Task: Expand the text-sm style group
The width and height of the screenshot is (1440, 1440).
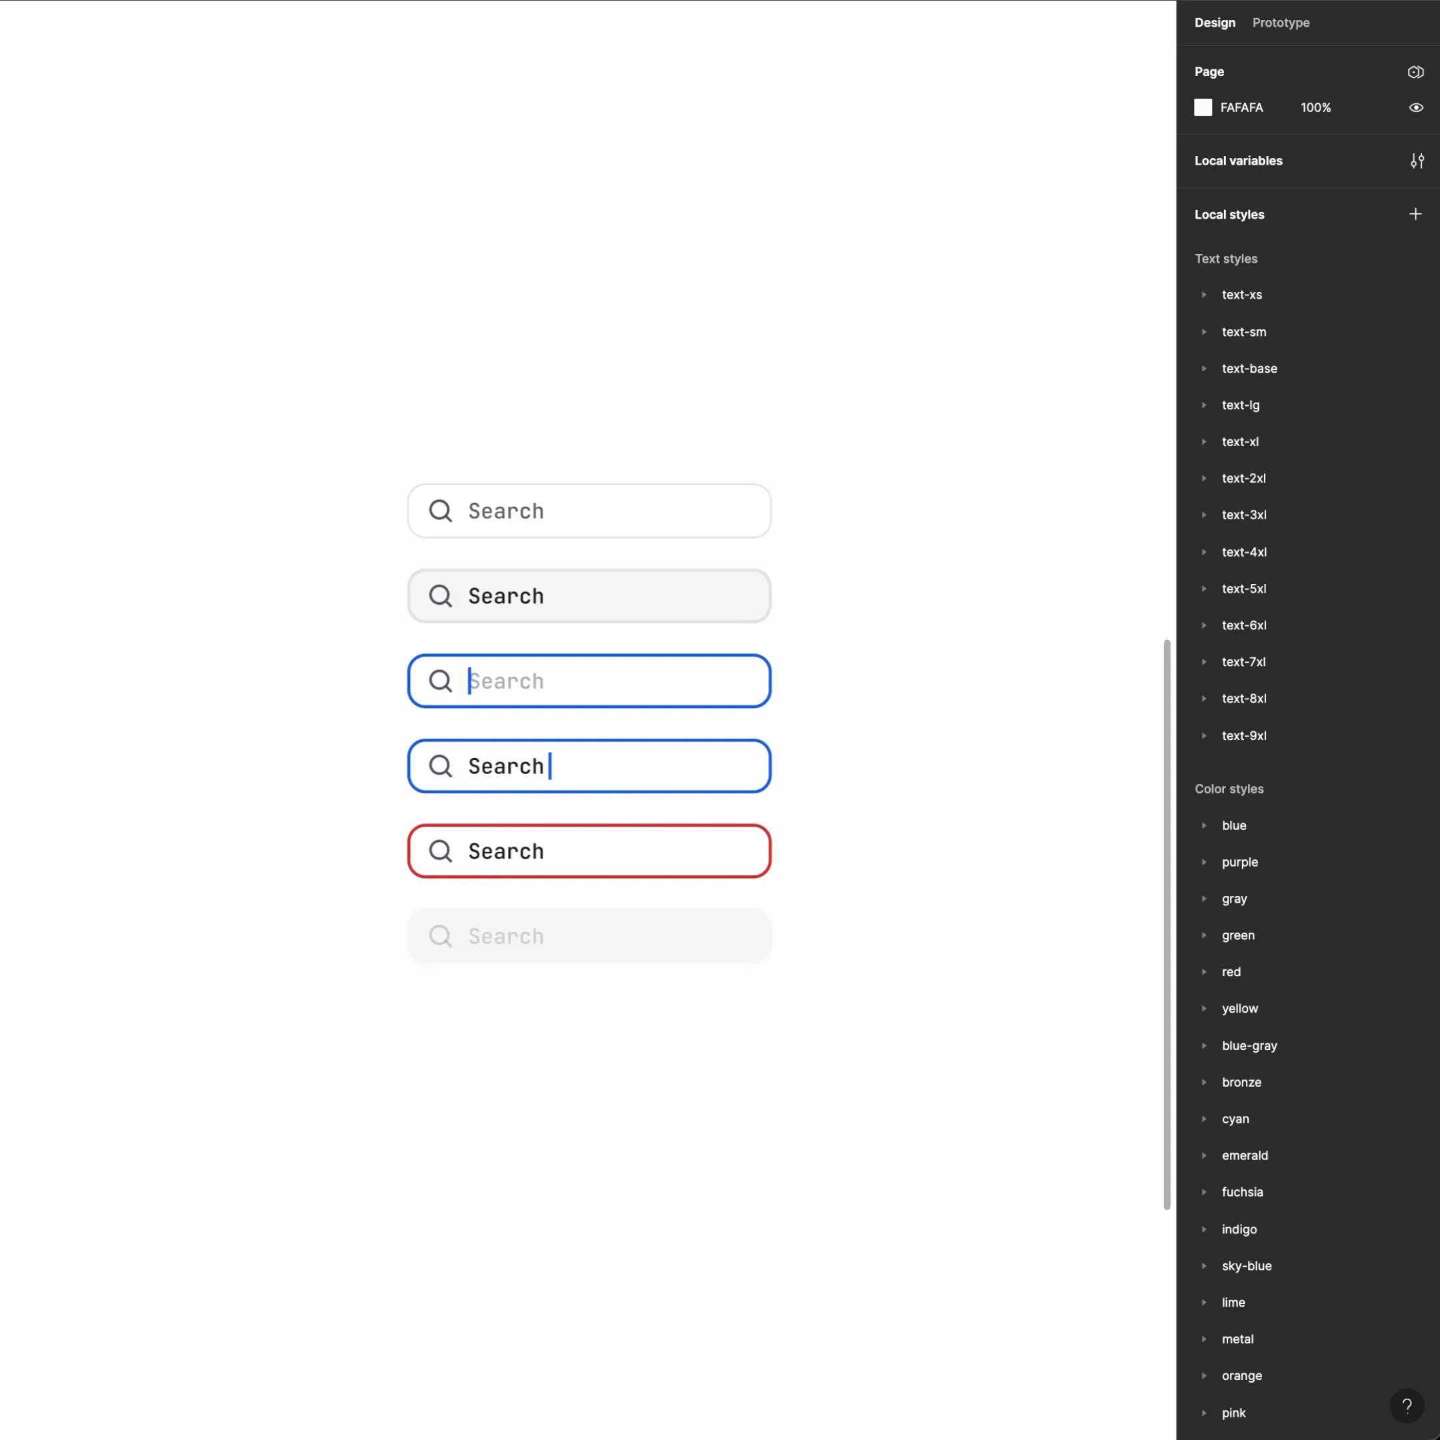Action: (x=1204, y=332)
